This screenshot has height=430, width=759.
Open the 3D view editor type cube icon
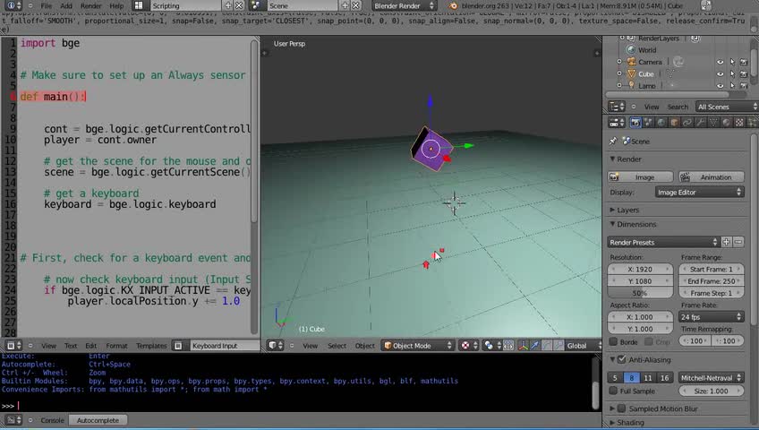click(275, 345)
